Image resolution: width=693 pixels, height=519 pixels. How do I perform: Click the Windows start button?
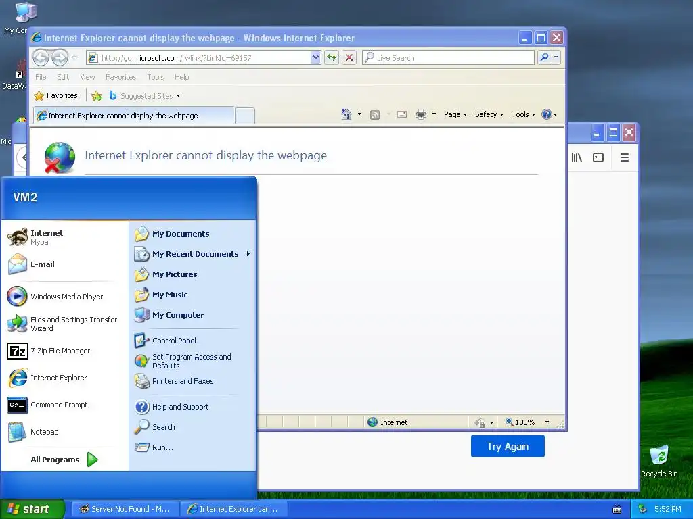[32, 509]
